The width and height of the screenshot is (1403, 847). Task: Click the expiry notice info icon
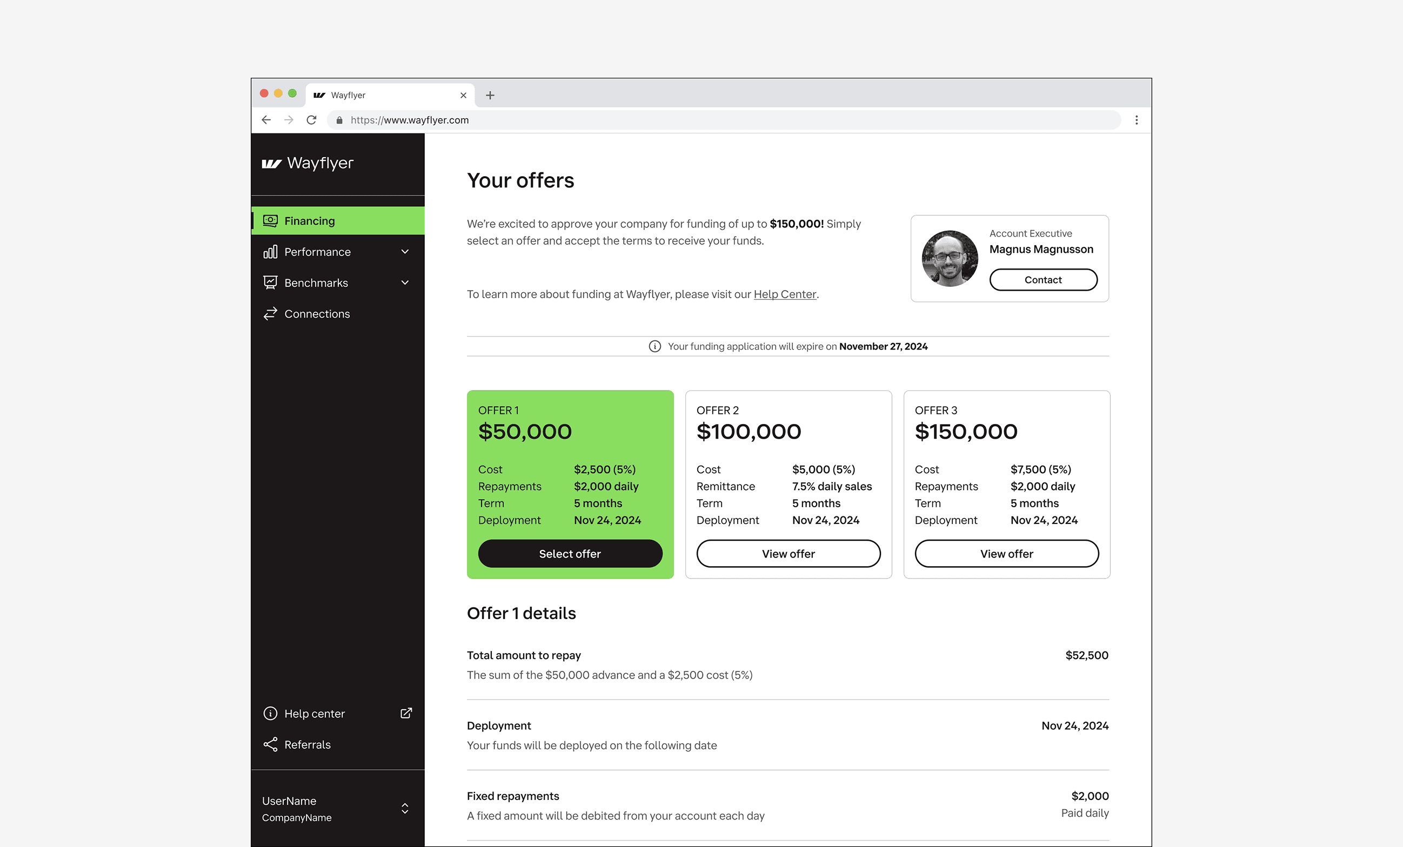655,346
